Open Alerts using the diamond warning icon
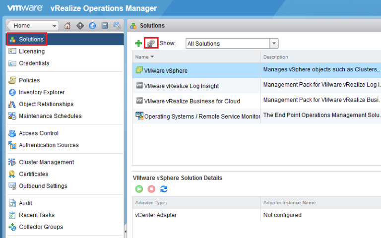Viewport: 381px width, 238px height. pyautogui.click(x=80, y=26)
